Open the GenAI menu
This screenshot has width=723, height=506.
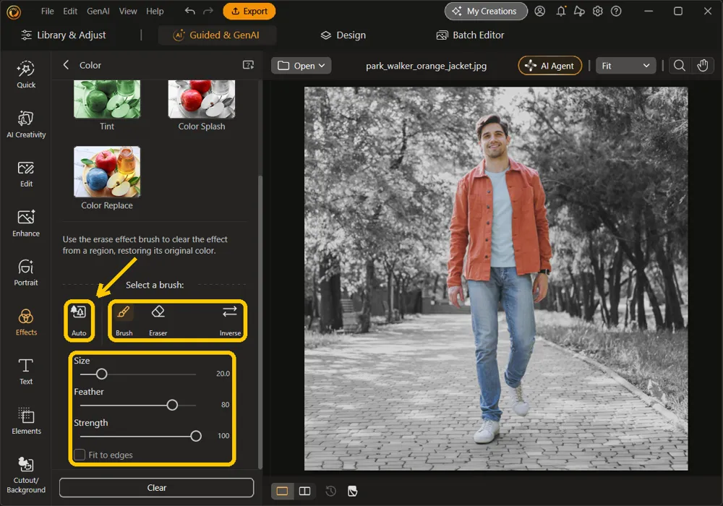point(98,11)
